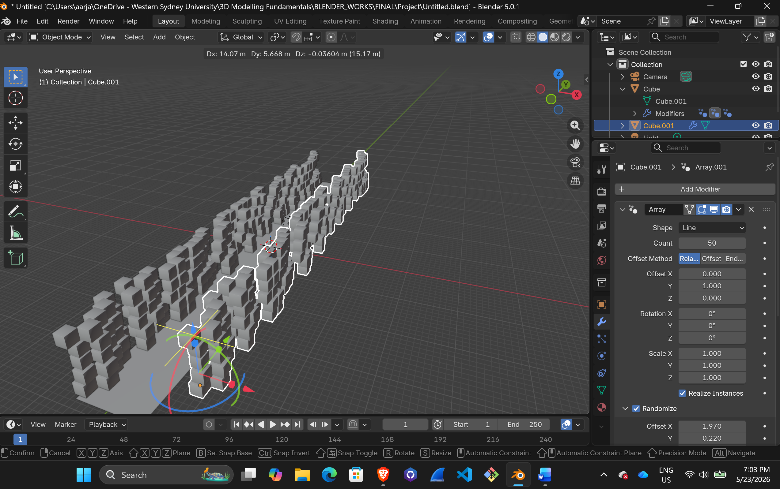Open the File menu
Image resolution: width=780 pixels, height=489 pixels.
coord(22,21)
